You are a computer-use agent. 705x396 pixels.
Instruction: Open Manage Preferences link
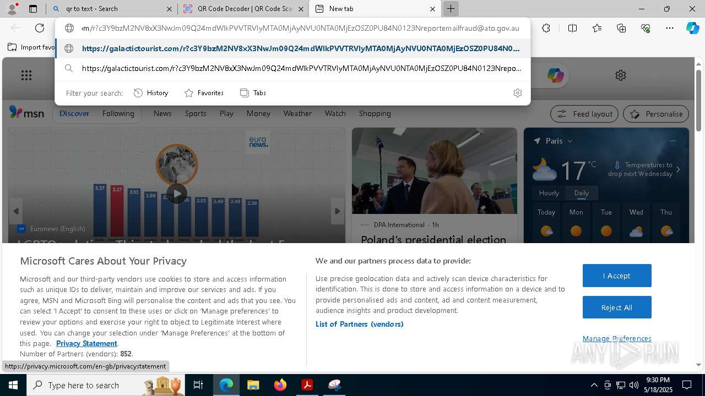pos(617,338)
